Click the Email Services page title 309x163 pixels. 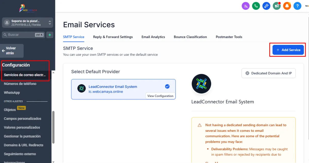coord(89,25)
